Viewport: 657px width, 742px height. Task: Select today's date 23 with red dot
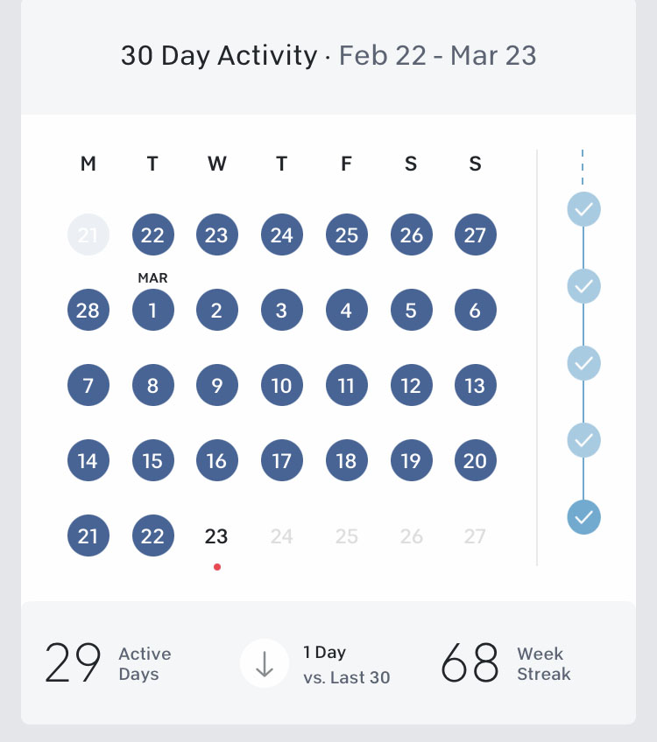[x=216, y=536]
